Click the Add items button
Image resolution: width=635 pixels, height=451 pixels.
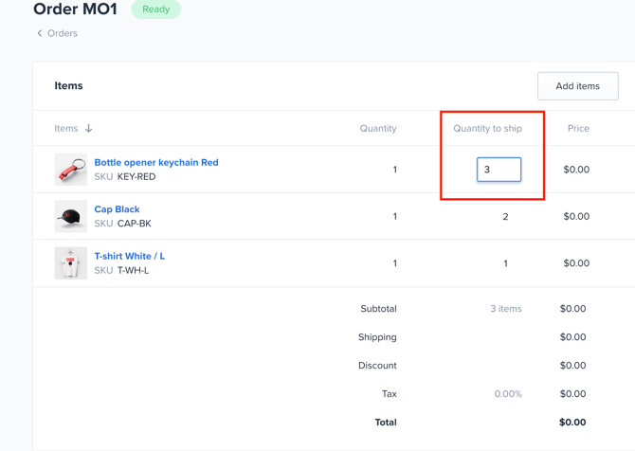pos(577,86)
